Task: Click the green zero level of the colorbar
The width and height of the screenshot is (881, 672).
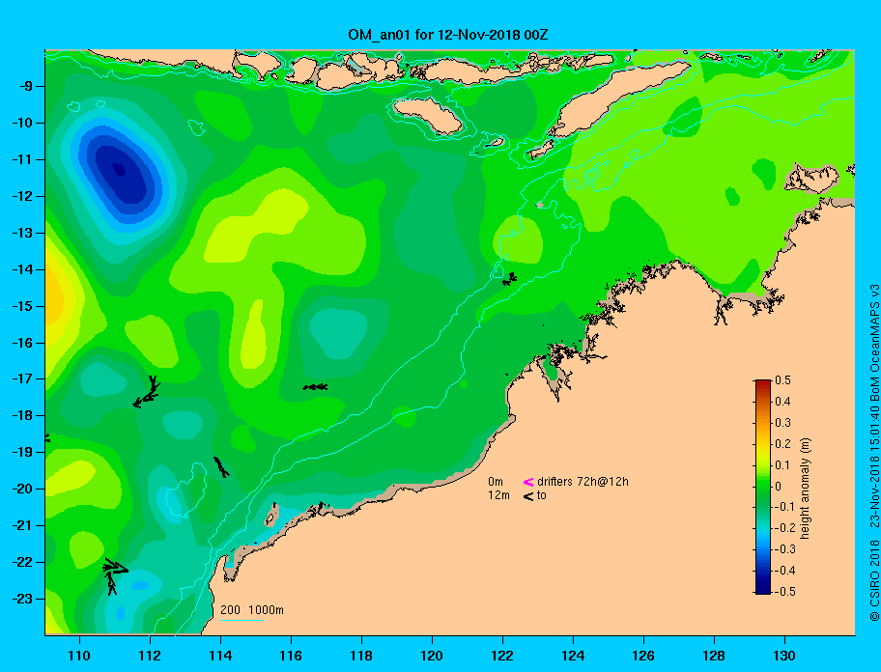Action: click(763, 487)
